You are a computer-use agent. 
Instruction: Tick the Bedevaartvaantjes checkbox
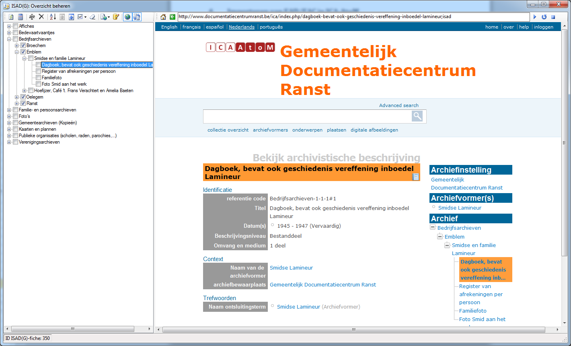tap(15, 33)
